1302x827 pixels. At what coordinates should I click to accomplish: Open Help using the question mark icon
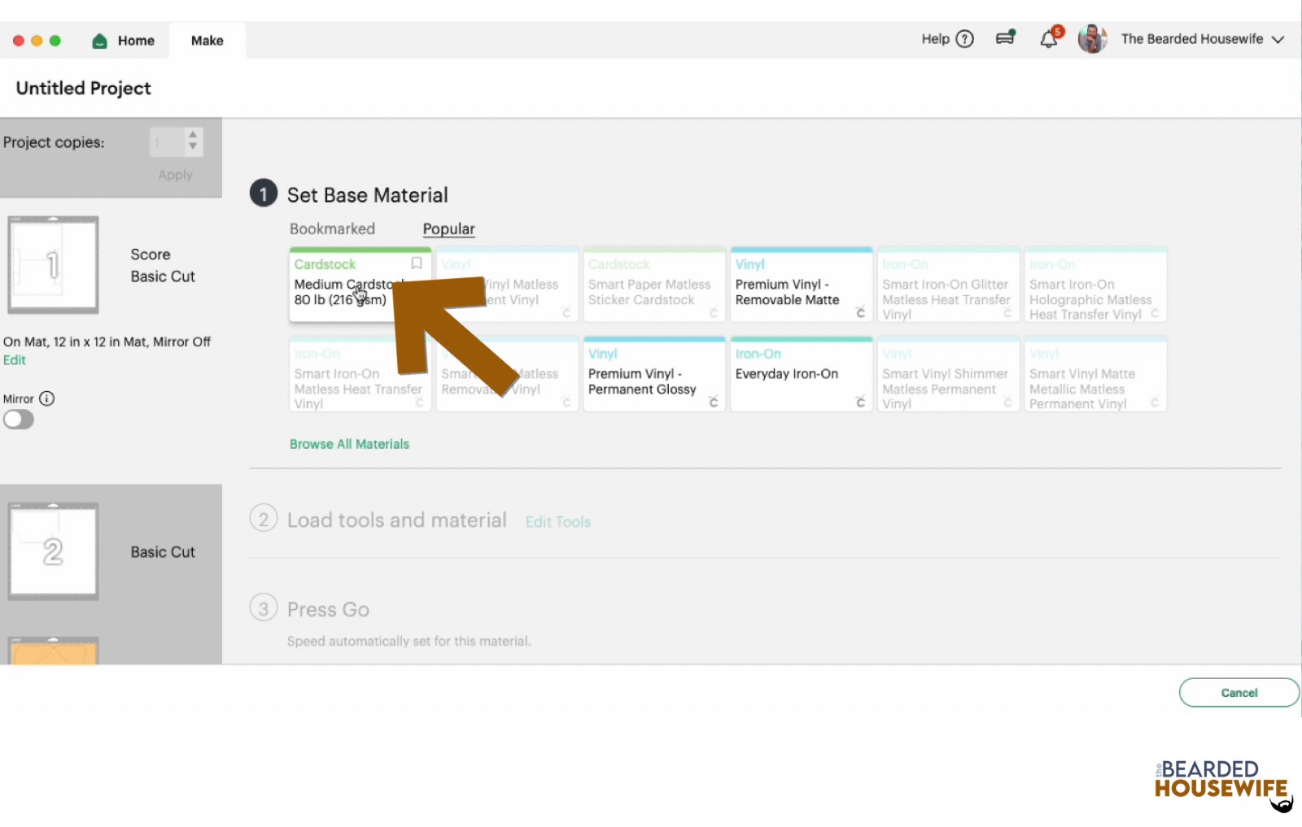964,38
